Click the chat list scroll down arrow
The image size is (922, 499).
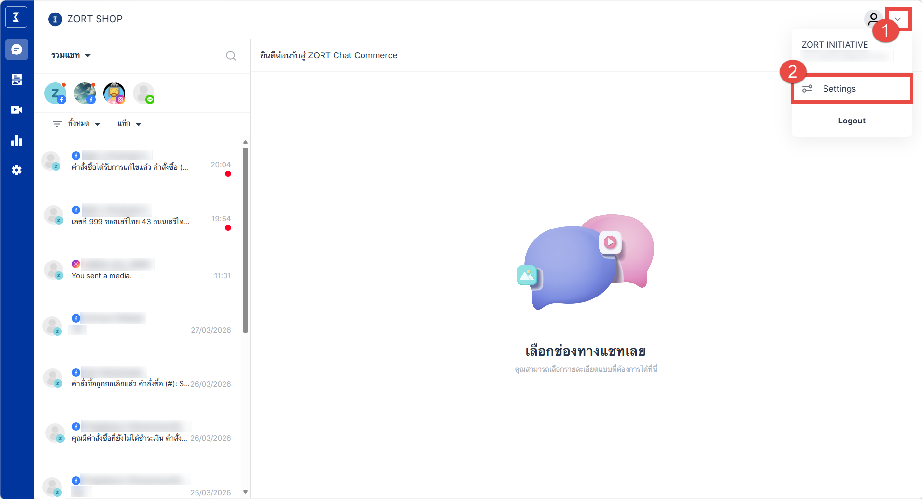pos(245,492)
